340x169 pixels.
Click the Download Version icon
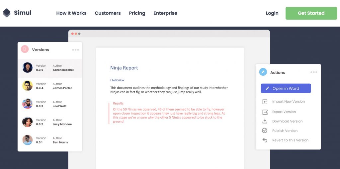265,121
